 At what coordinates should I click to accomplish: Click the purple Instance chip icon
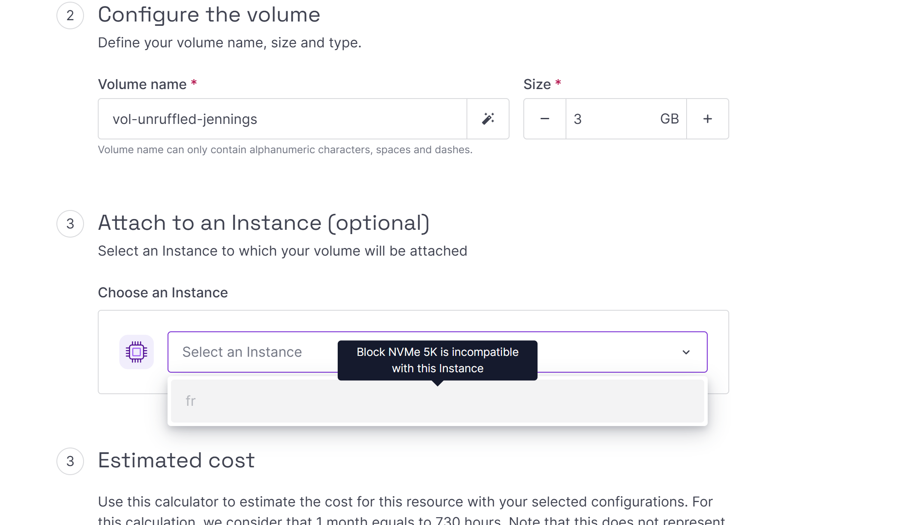pos(137,352)
